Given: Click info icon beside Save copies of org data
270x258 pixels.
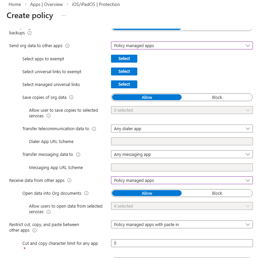Looking at the screenshot, I should pos(71,98).
